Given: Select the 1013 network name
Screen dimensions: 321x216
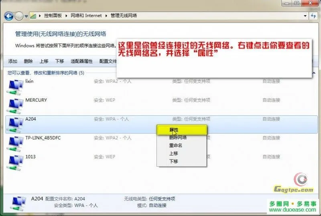Looking at the screenshot, I should coord(30,157).
